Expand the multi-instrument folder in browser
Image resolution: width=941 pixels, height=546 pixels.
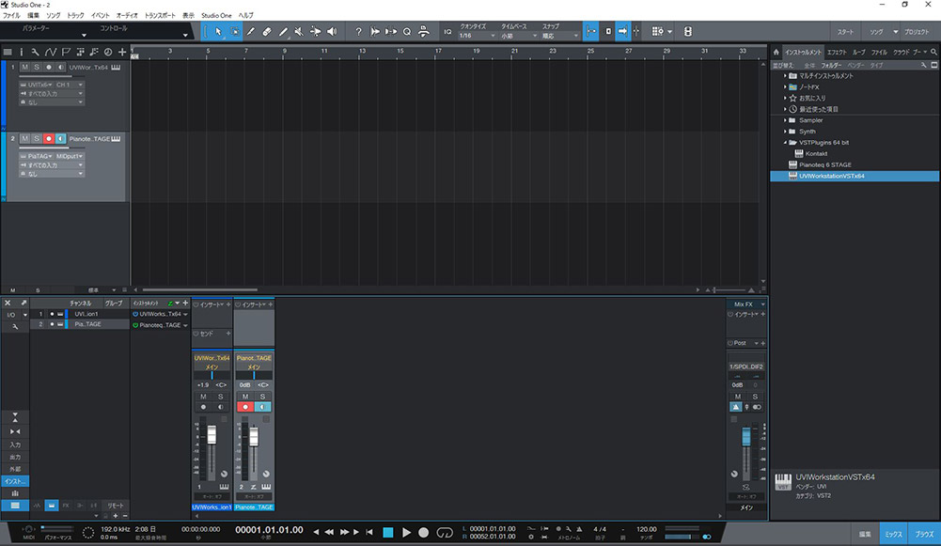pyautogui.click(x=785, y=76)
